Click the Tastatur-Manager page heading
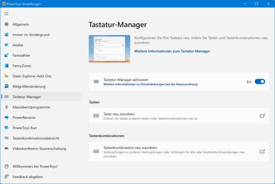Screen dimensions: 275x184 (118, 25)
